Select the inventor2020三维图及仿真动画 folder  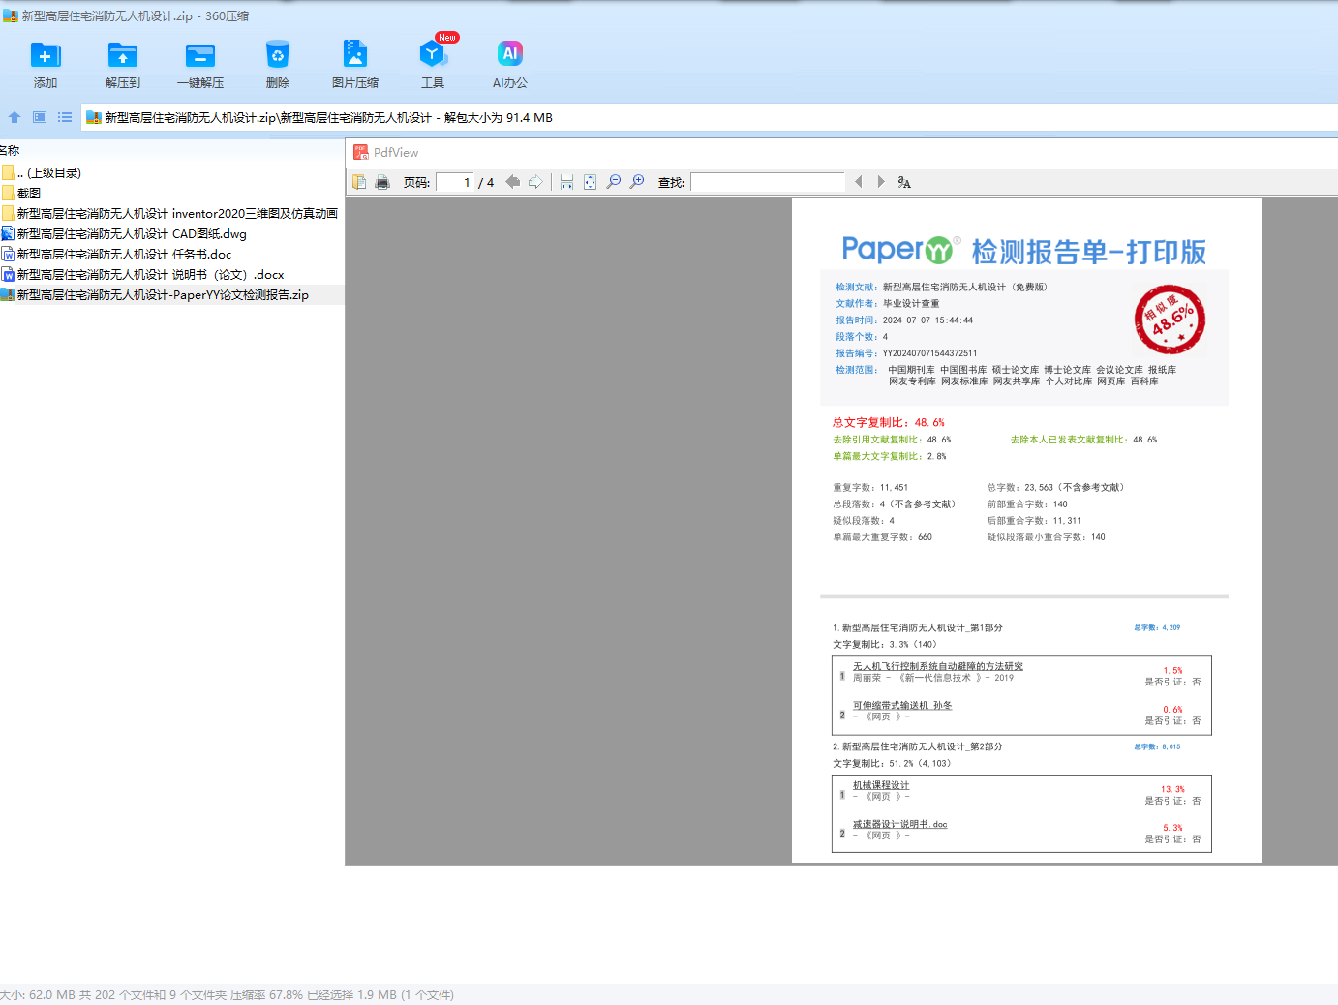(x=169, y=214)
